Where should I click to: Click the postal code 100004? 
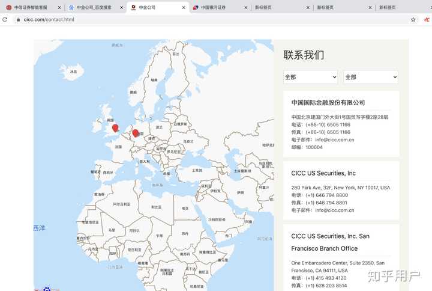[x=314, y=147]
